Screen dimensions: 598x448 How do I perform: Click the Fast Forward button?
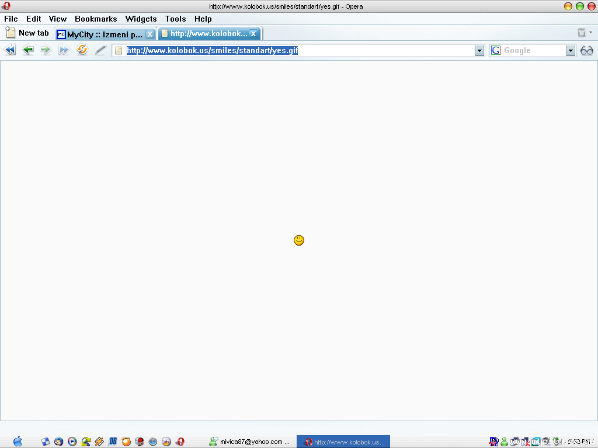[x=64, y=50]
